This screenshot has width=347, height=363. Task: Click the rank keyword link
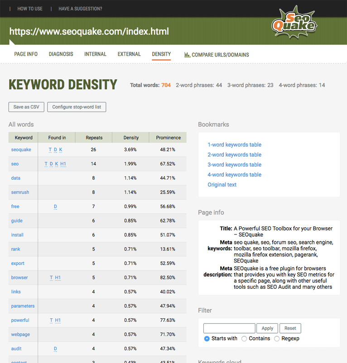[x=16, y=249]
